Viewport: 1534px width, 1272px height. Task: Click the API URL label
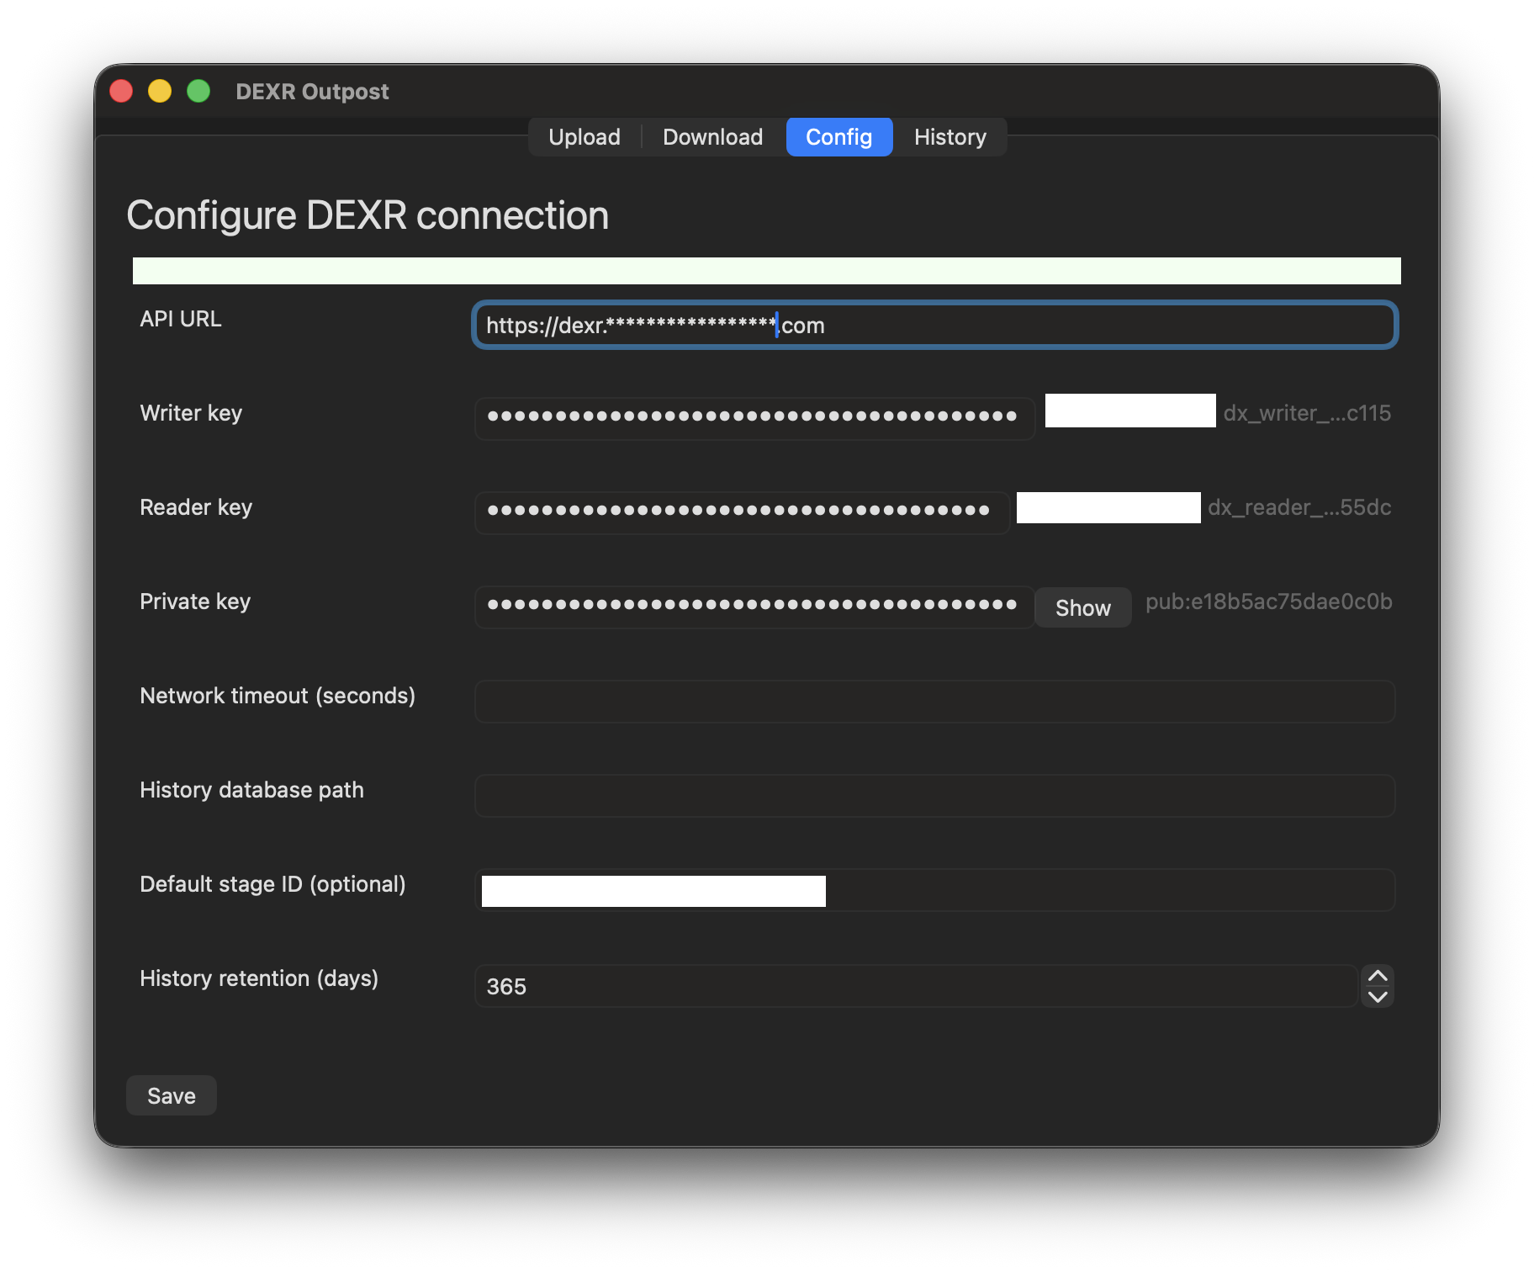181,319
